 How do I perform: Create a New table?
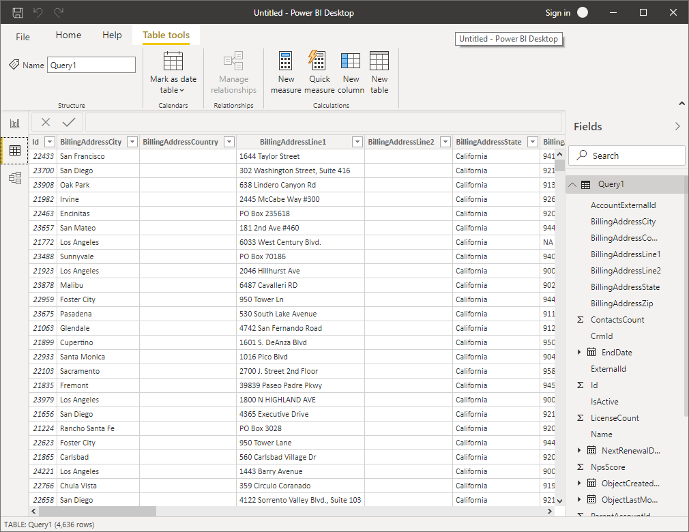379,72
